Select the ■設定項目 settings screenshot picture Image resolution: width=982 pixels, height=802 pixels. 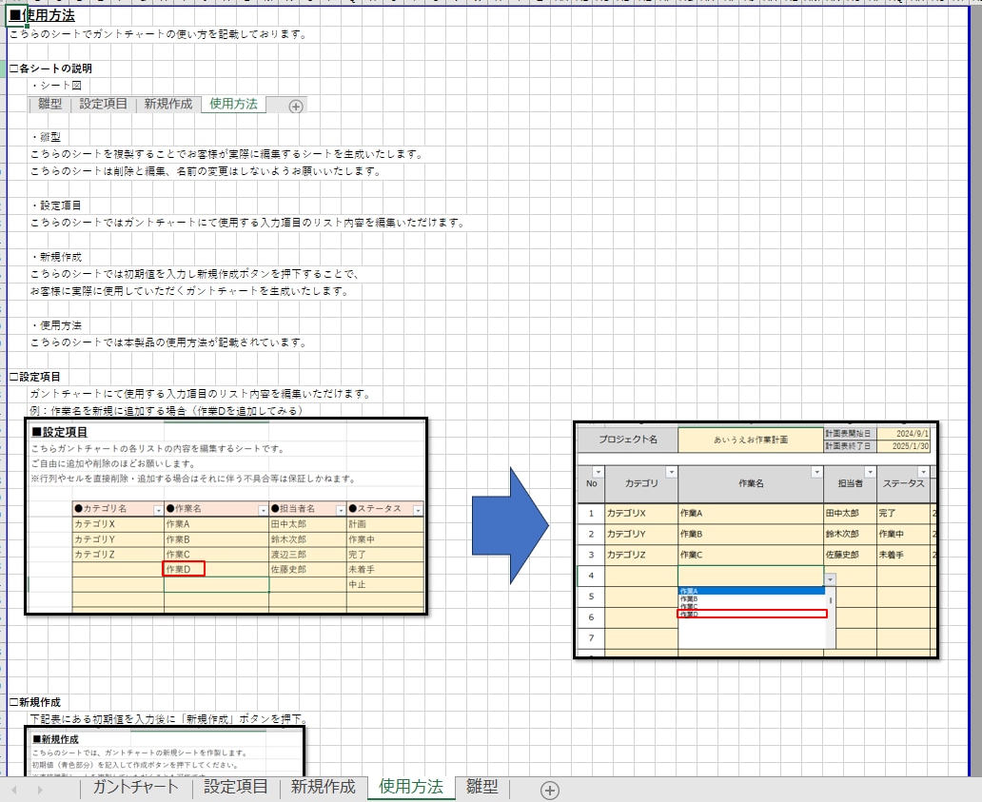tap(226, 517)
